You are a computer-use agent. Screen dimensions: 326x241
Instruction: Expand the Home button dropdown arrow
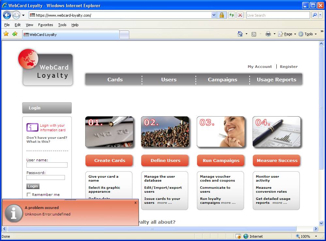pos(247,34)
